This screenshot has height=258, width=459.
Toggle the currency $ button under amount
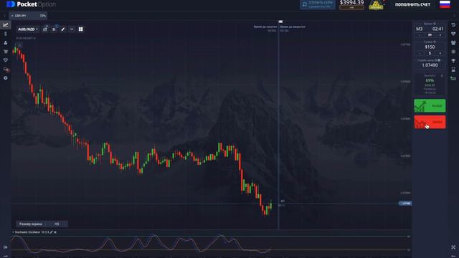(x=430, y=53)
